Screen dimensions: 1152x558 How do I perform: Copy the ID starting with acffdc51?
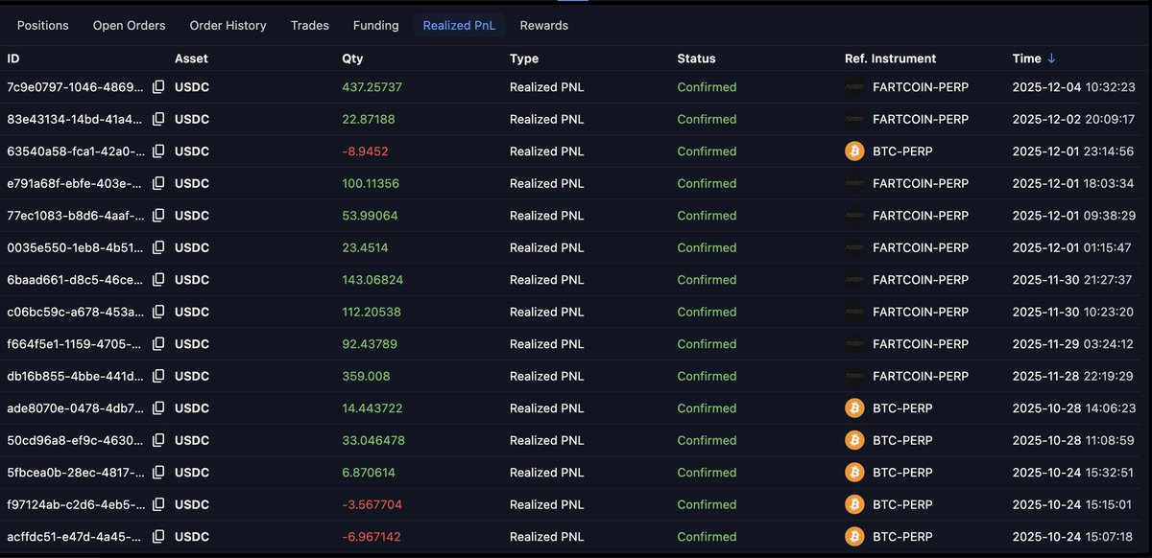point(158,537)
